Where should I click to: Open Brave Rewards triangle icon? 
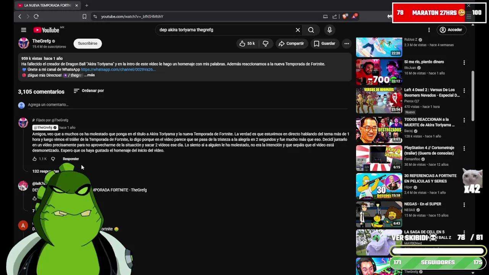coord(355,16)
